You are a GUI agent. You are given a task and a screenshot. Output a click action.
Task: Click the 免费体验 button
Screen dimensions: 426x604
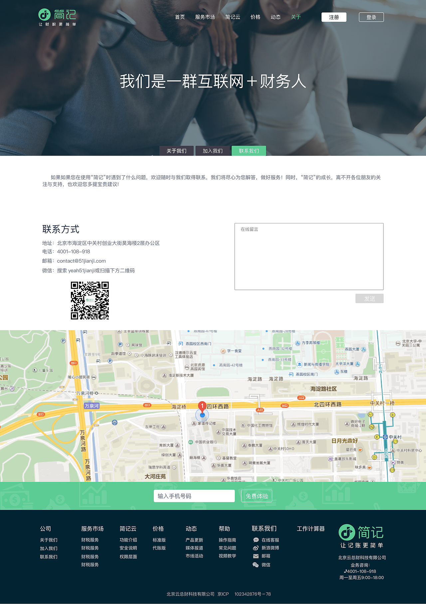pyautogui.click(x=257, y=496)
